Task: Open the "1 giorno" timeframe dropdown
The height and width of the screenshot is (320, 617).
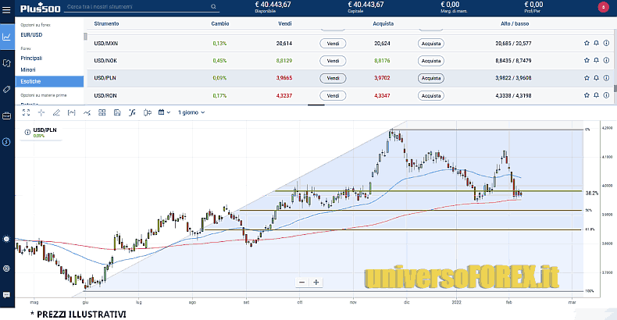Action: pos(191,112)
